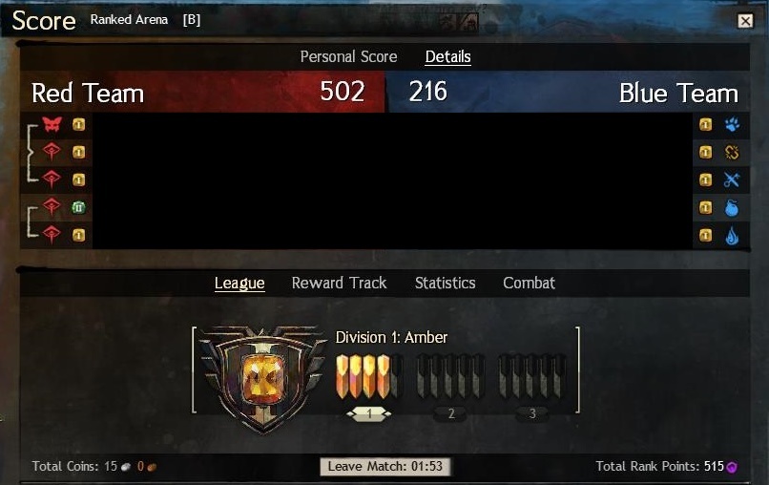769x485 pixels.
Task: Click the gold division badge beside the Mesmer
Action: click(78, 125)
